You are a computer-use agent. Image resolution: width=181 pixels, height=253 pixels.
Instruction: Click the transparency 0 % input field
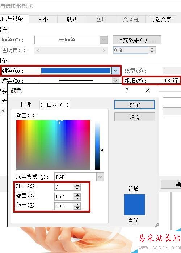(x=131, y=50)
